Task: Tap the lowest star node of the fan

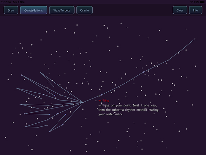Action: pyautogui.click(x=50, y=131)
